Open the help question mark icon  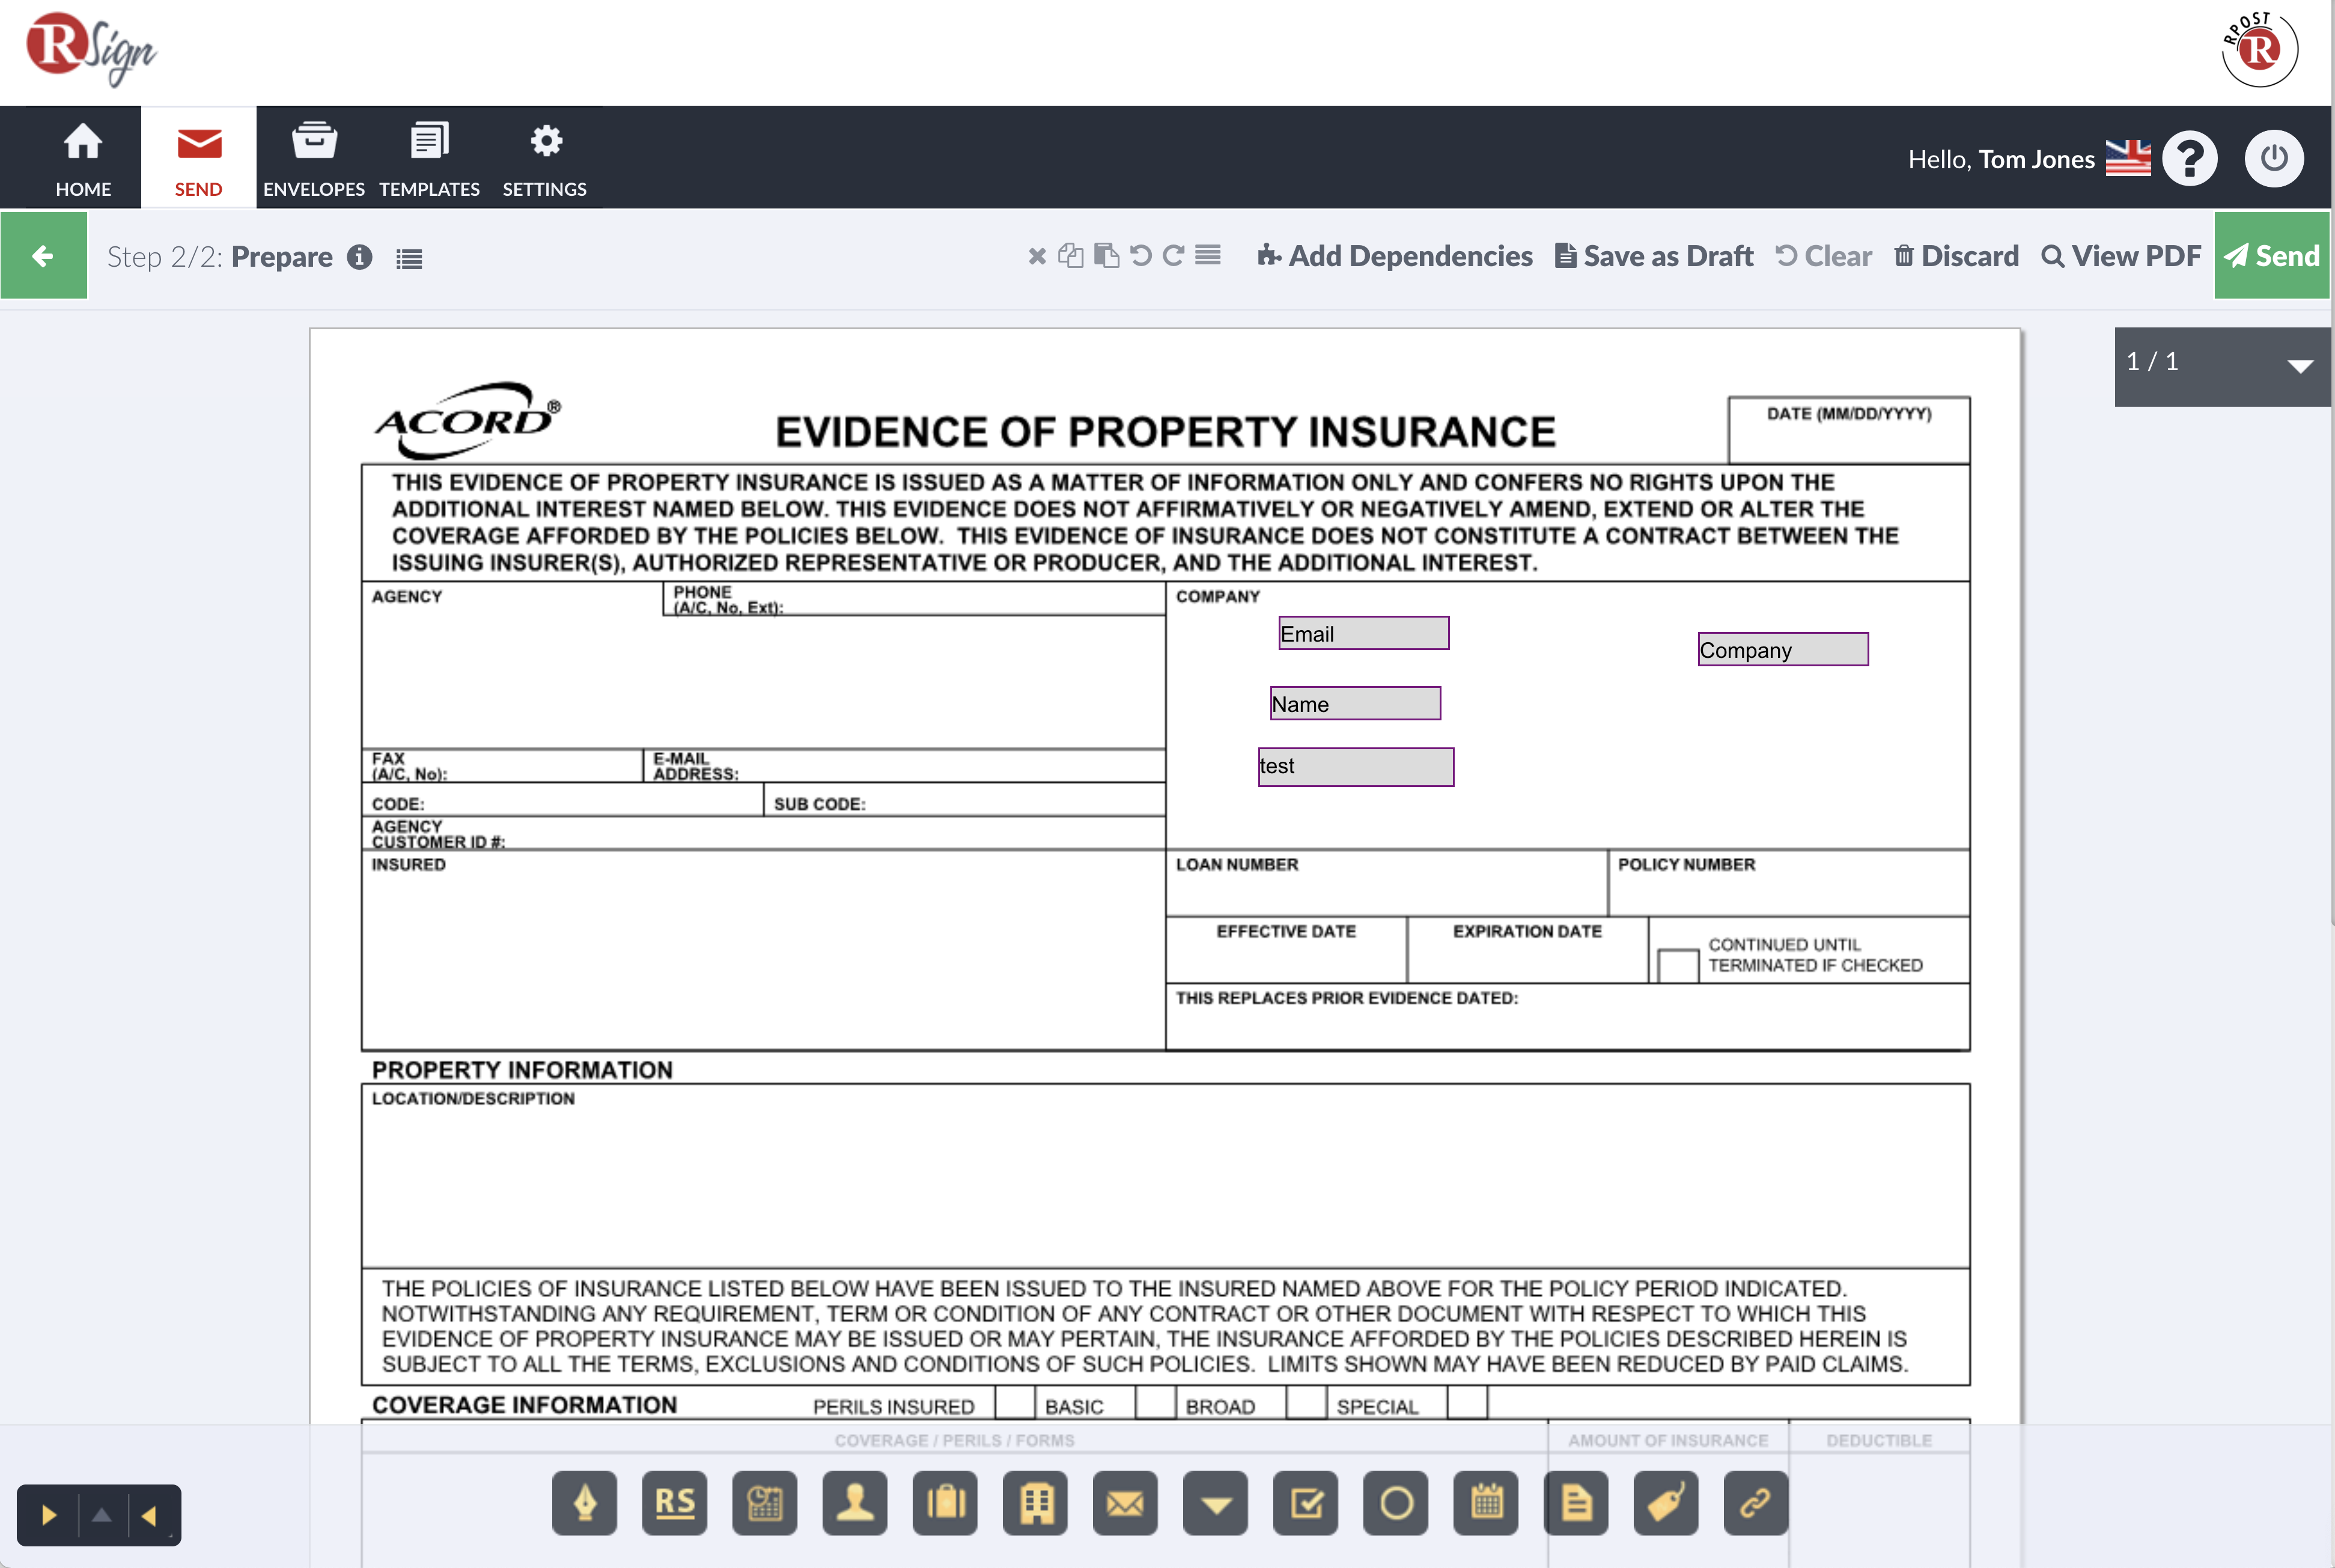click(x=2190, y=158)
